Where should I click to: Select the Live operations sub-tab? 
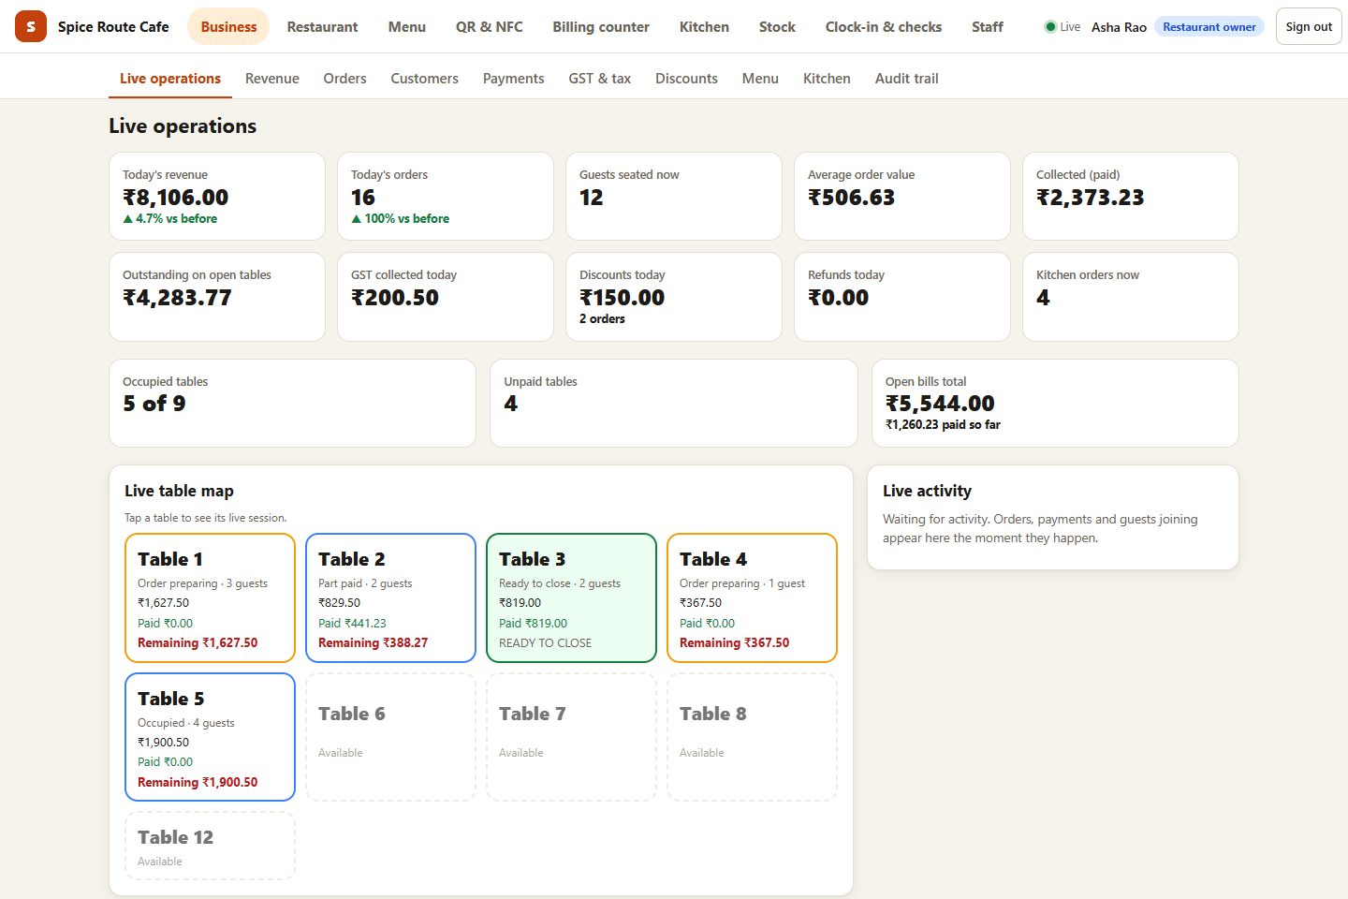(170, 79)
